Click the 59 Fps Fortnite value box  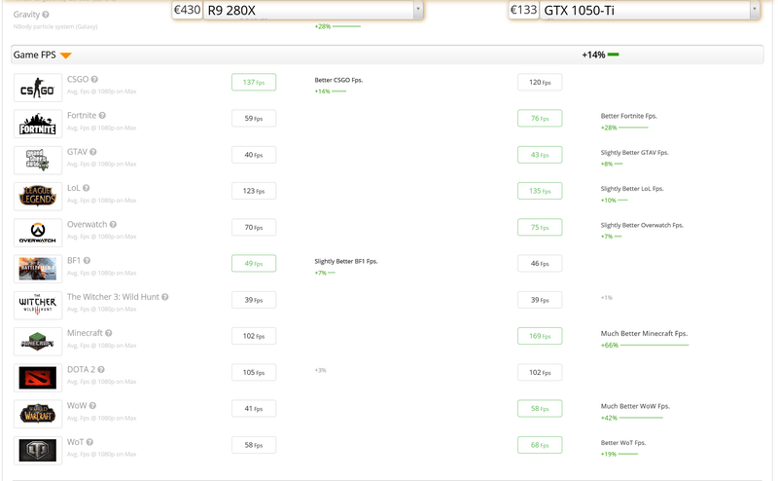254,118
